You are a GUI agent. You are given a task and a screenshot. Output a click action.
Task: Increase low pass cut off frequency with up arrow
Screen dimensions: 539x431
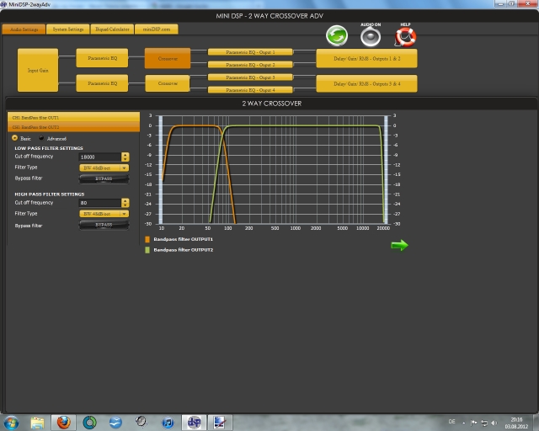(x=125, y=155)
